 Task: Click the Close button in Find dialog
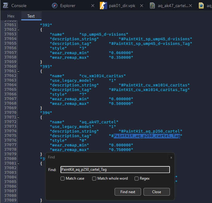(157, 192)
